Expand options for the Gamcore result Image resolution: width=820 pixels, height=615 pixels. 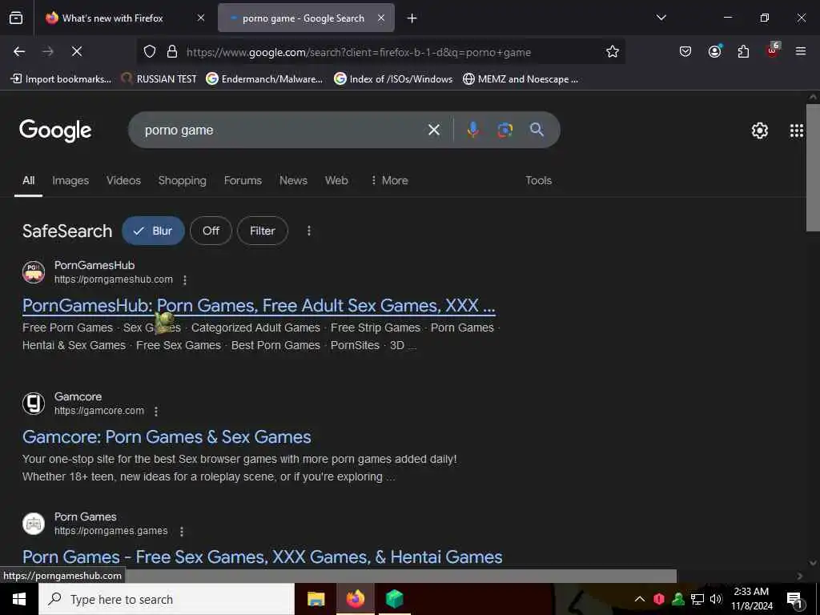[x=156, y=412]
